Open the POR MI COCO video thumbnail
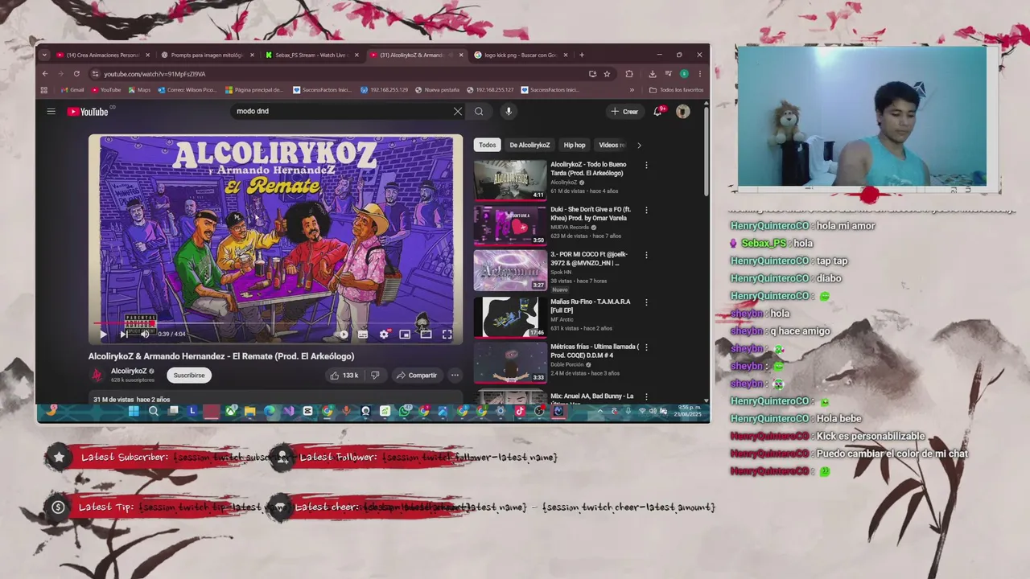This screenshot has height=579, width=1030. pos(510,270)
